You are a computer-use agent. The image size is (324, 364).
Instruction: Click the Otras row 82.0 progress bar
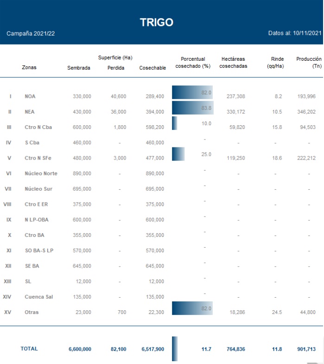coord(192,308)
